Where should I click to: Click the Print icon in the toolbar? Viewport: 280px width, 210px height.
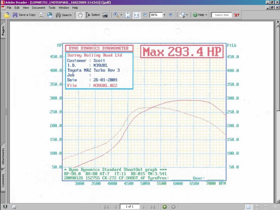(41, 15)
